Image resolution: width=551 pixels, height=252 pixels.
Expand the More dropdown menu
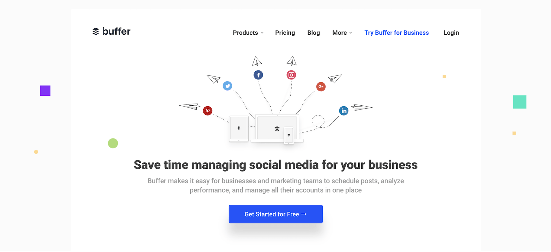342,33
